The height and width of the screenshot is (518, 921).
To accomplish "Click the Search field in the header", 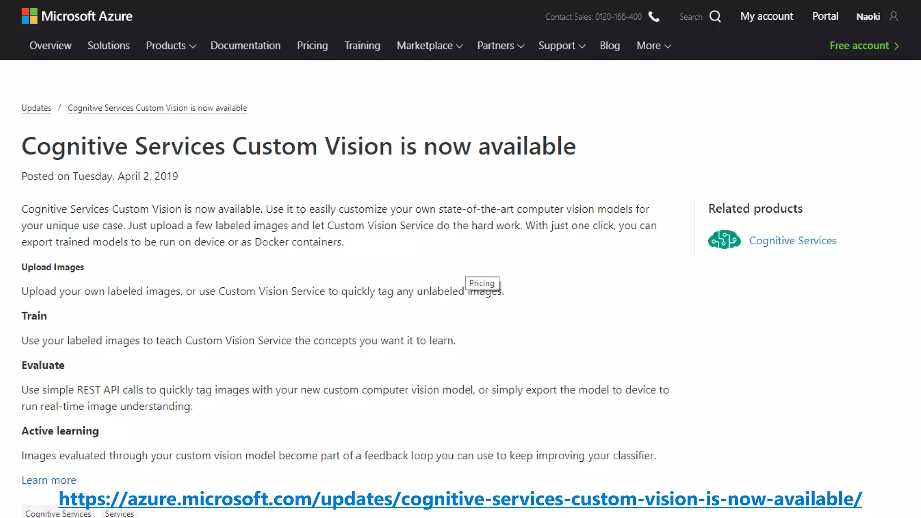I will 691,17.
